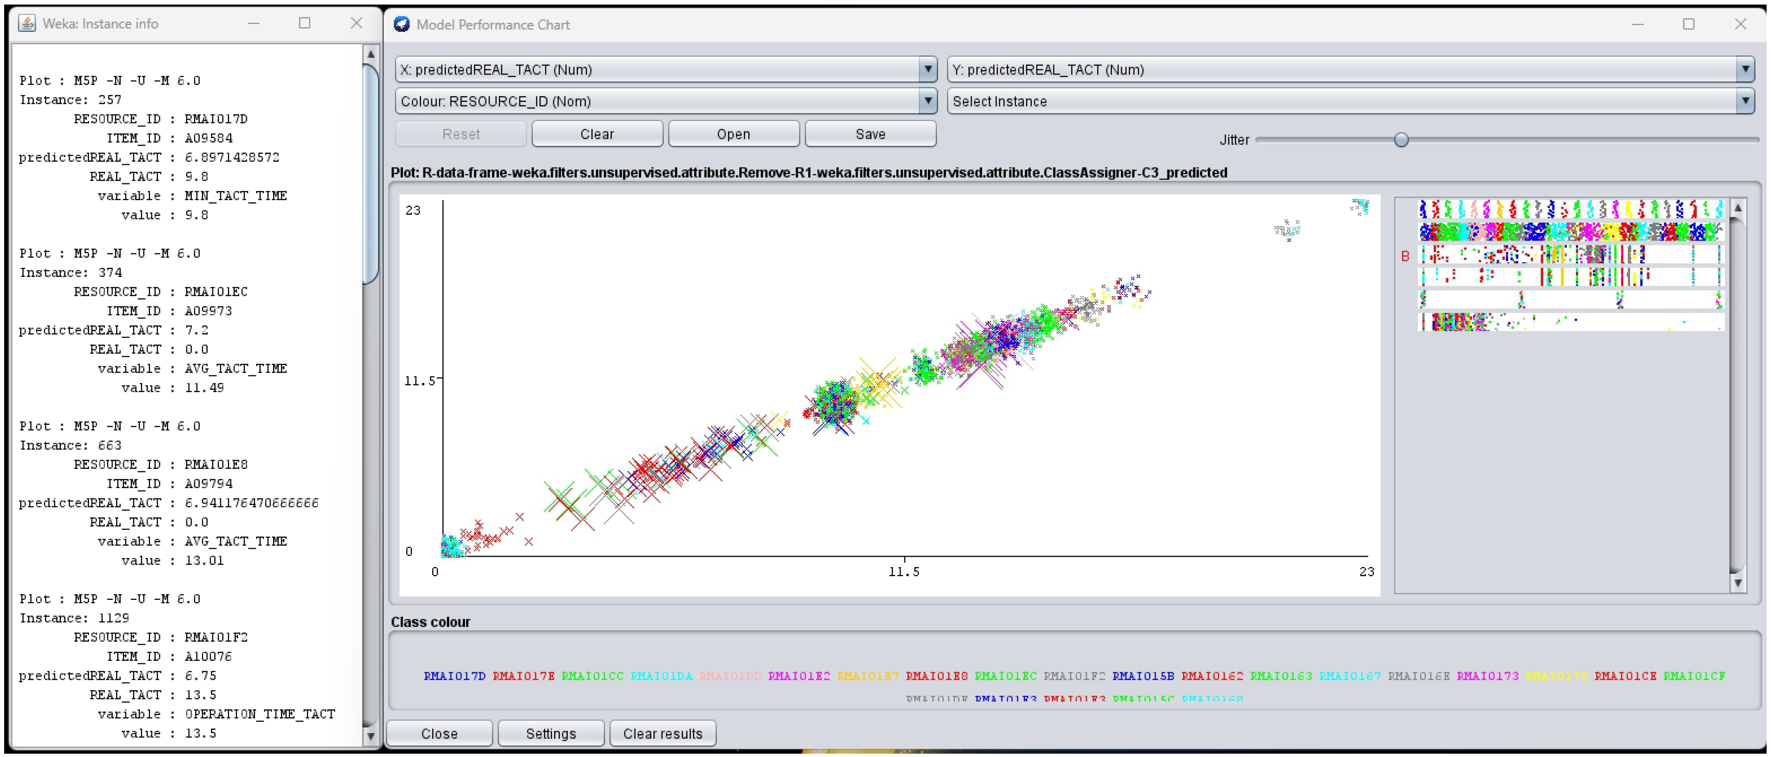Click the 11.5 tick label on the X axis

[904, 572]
